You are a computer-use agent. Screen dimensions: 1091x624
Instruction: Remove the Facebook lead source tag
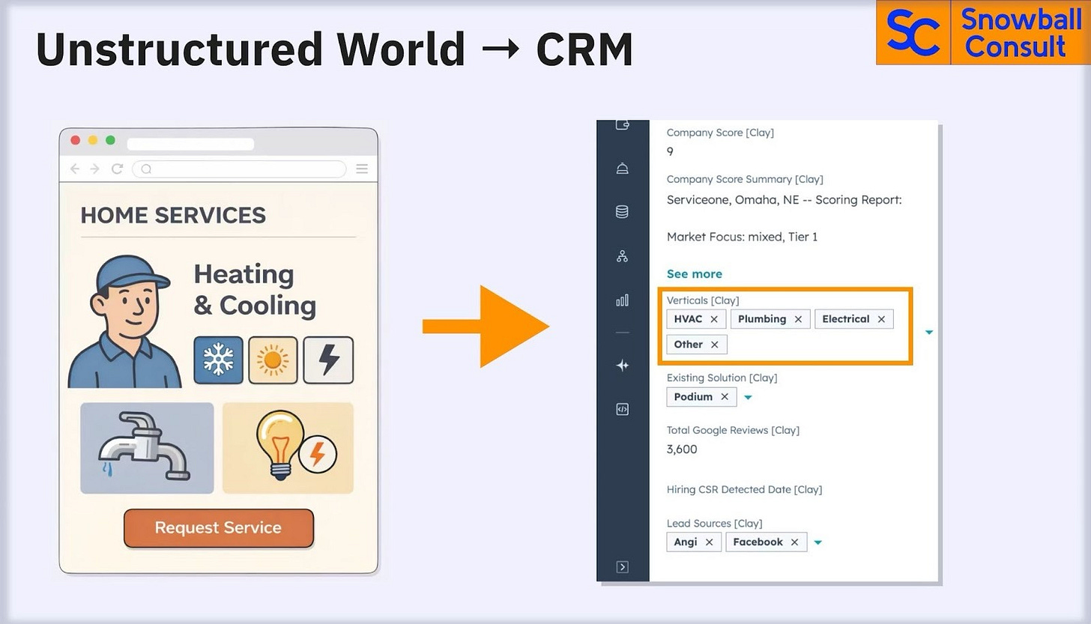point(794,542)
